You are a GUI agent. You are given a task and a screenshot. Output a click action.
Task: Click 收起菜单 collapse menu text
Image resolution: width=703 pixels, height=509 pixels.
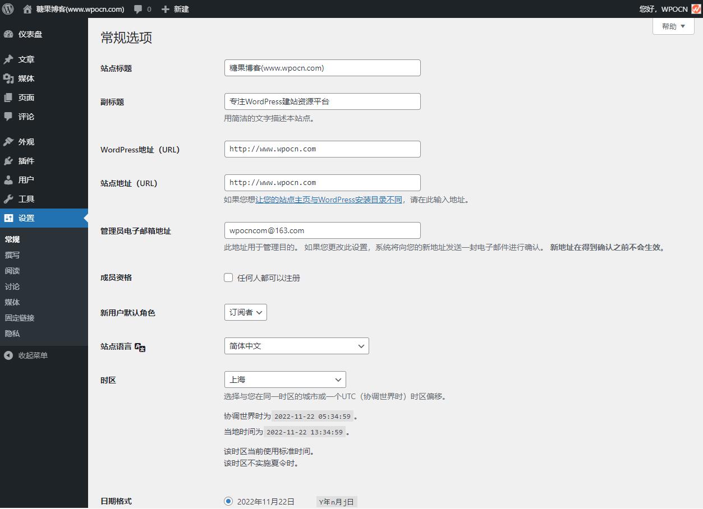point(33,355)
